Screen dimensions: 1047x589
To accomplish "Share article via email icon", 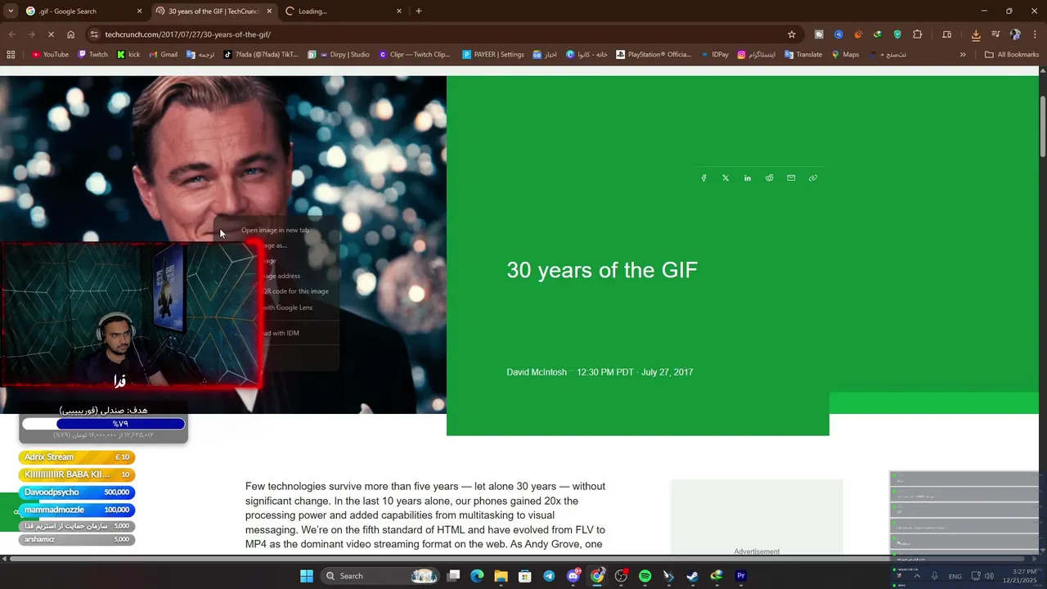I will point(791,178).
